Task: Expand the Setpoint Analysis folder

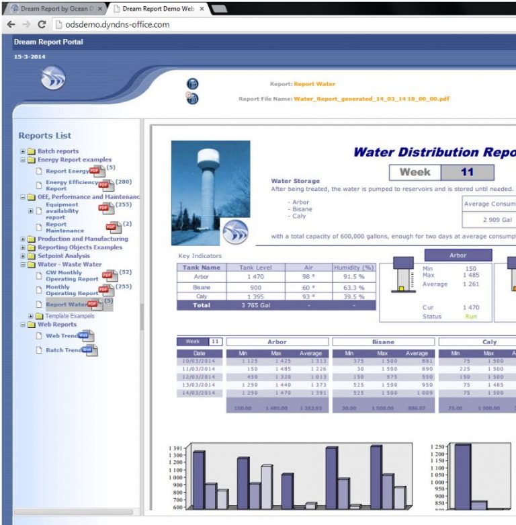Action: (x=23, y=256)
